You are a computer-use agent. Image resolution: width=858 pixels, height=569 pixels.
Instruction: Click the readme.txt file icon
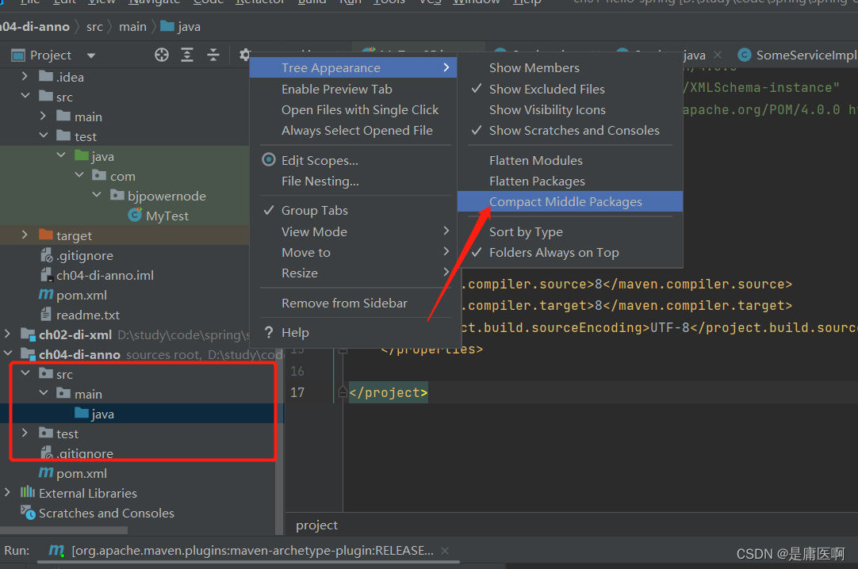click(47, 315)
